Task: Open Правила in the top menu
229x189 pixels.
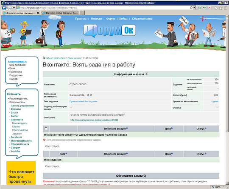Action: (x=81, y=19)
